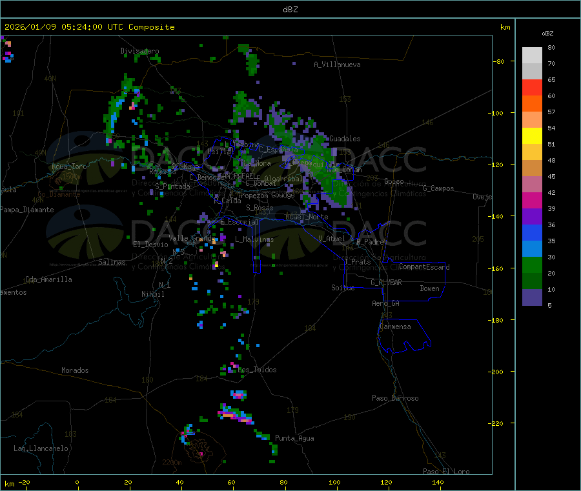Screen dimensions: 581x491
Task: Click the -100 tick on vertical km axis
Action: coord(495,113)
